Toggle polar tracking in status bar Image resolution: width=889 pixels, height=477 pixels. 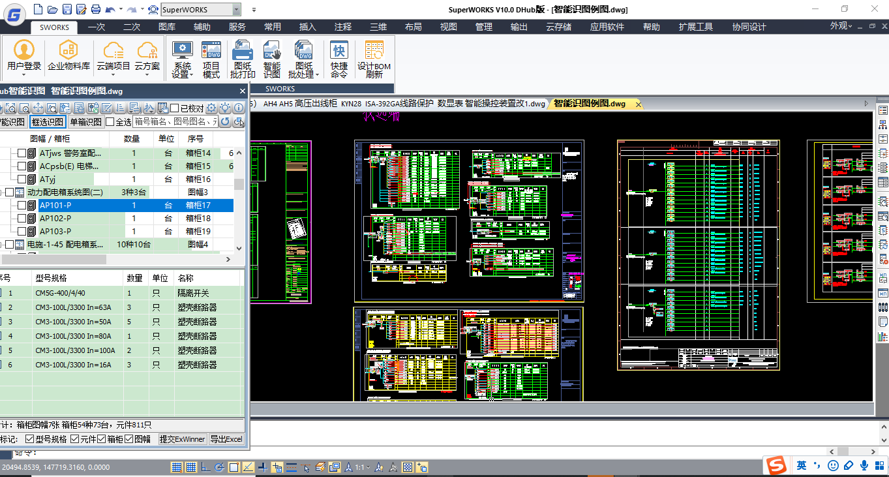point(219,467)
